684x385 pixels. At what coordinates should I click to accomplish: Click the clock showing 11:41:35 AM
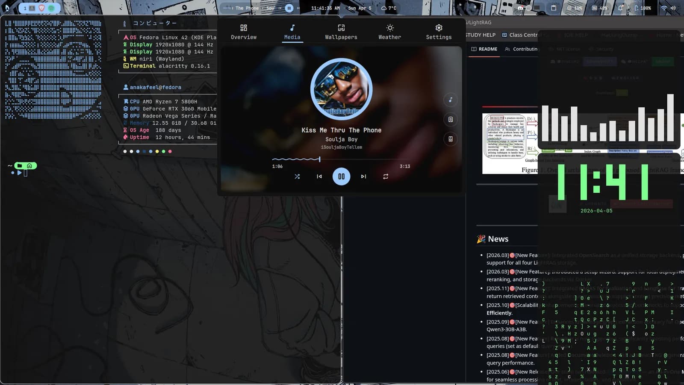(325, 8)
